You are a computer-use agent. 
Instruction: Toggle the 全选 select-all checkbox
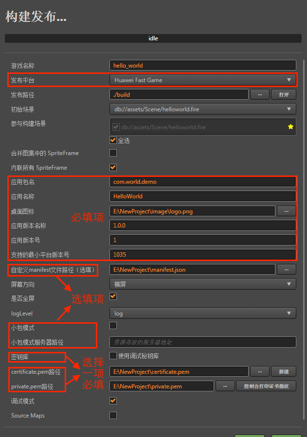coord(113,140)
